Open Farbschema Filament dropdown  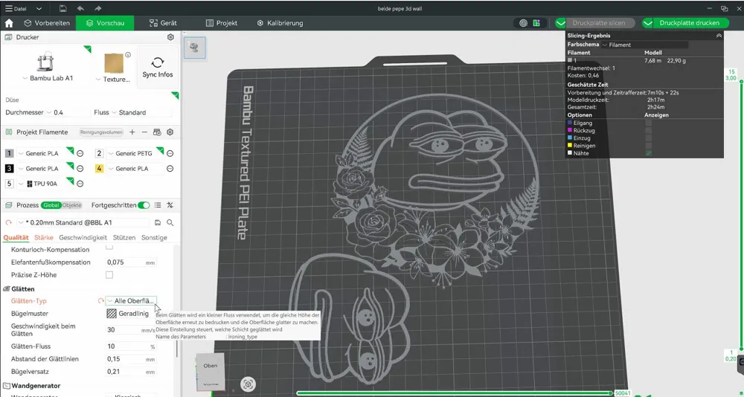645,45
